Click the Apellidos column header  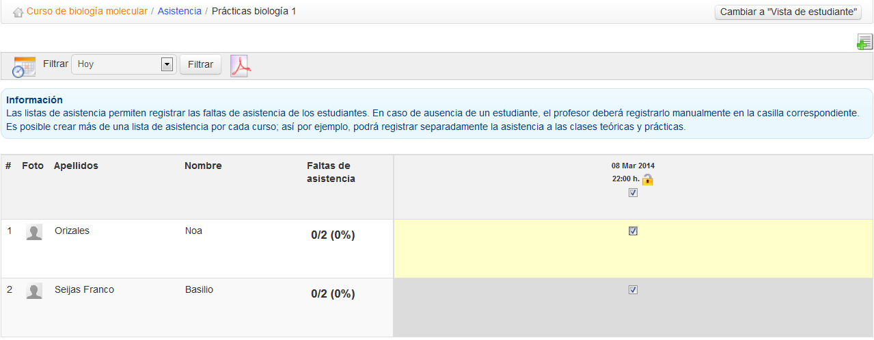click(x=76, y=166)
